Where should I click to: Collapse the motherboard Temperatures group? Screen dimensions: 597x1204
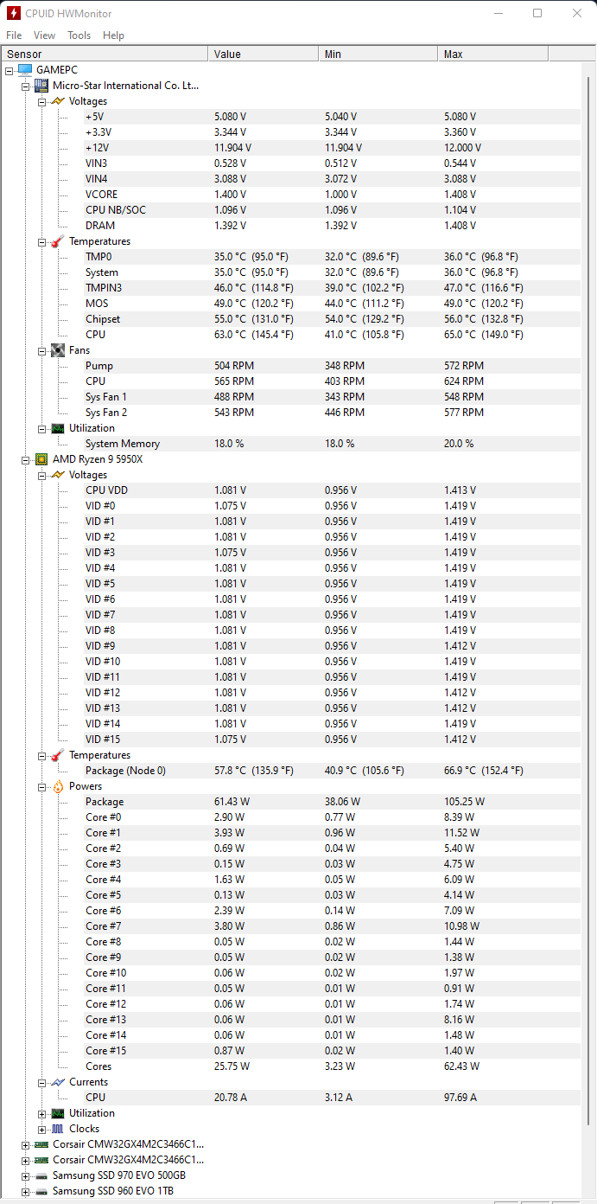point(41,241)
